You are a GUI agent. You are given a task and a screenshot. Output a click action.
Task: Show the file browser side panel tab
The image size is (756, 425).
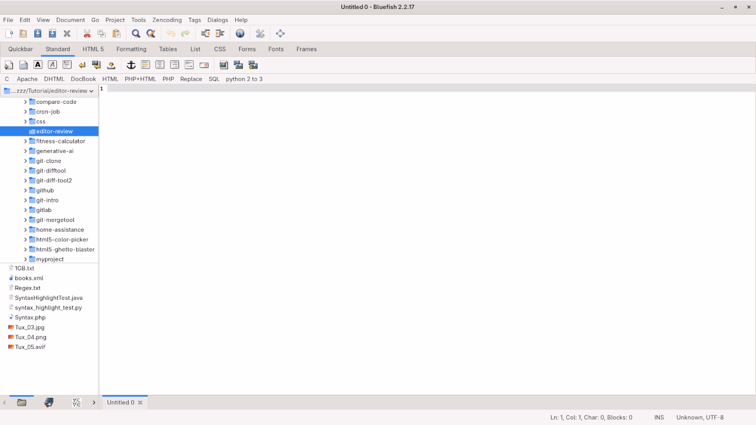tap(22, 403)
